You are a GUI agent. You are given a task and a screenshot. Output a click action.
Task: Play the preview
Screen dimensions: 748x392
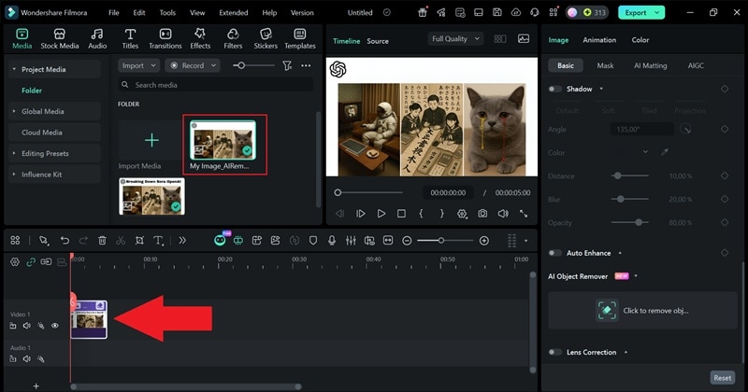click(x=381, y=214)
